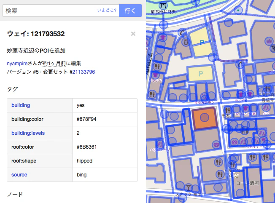Click the cocktail glass bar icon above スナック富士
Screen dimensions: 275x203
coord(189,187)
